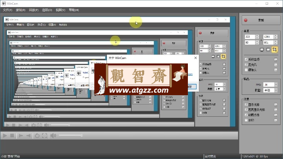The width and height of the screenshot is (283, 159).
Task: Increase the 222 source X value
Action: click(257, 36)
